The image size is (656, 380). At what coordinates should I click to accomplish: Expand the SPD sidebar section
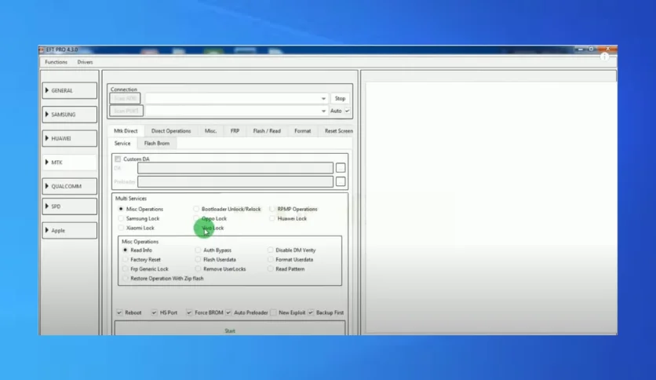(x=70, y=206)
